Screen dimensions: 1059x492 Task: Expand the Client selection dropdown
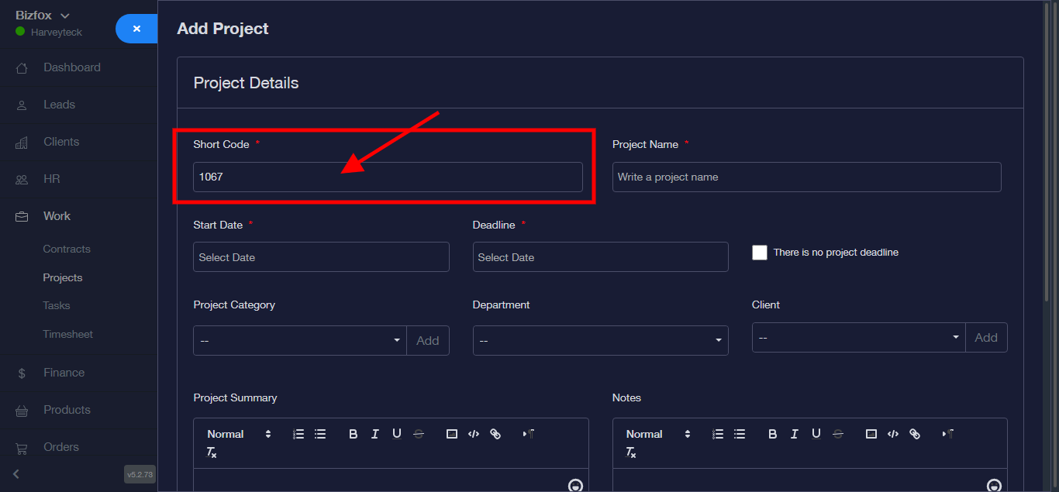coord(858,338)
